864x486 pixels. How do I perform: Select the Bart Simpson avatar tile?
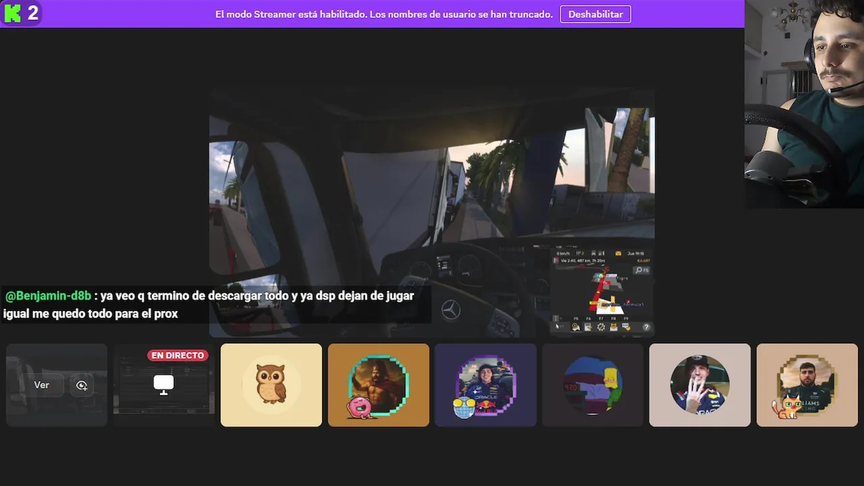pos(593,385)
